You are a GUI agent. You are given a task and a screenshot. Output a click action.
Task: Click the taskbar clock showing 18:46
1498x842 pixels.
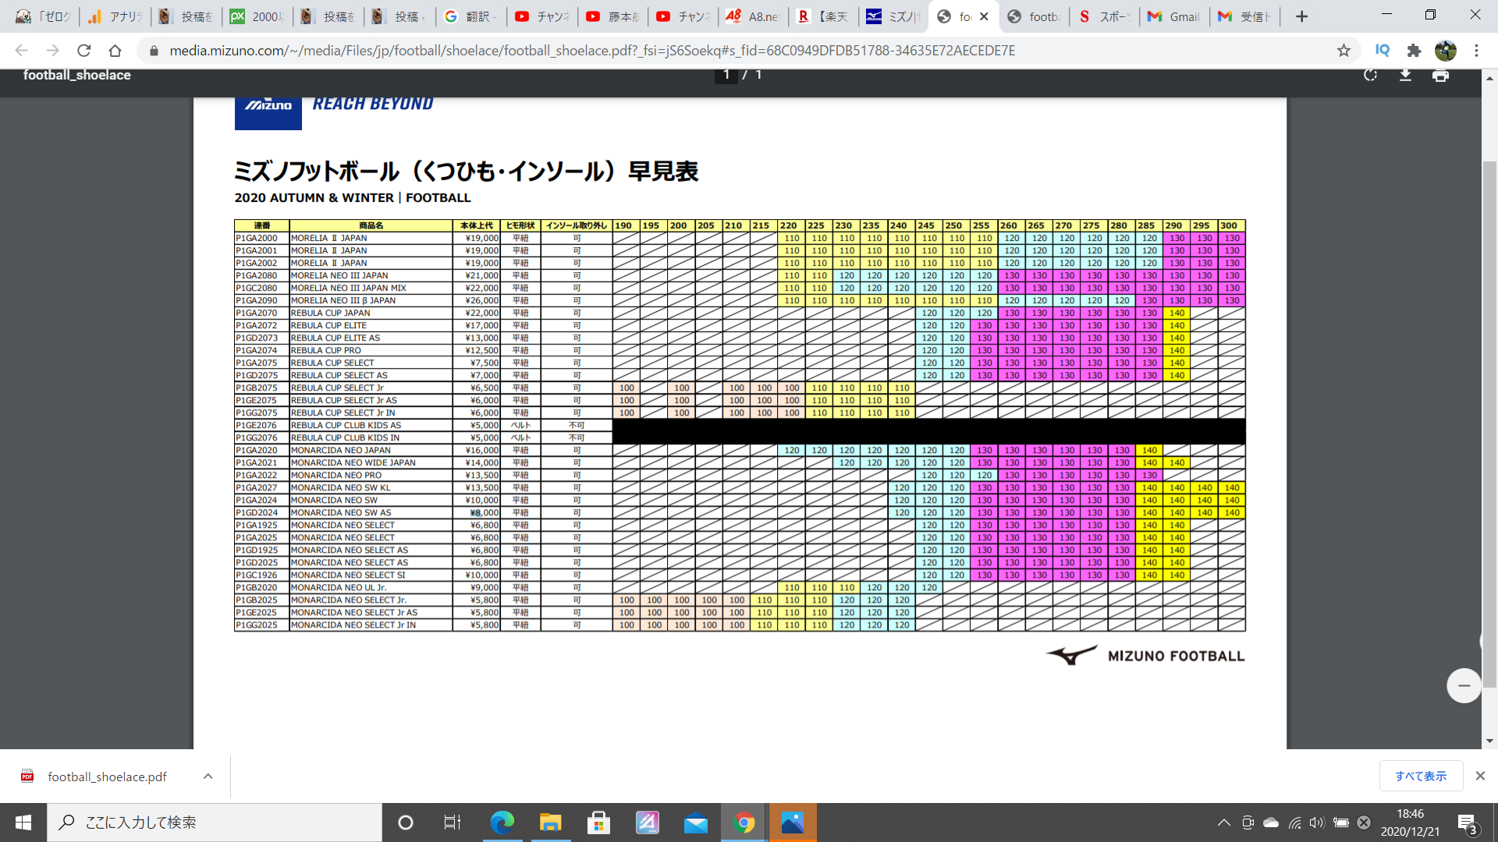tap(1410, 814)
